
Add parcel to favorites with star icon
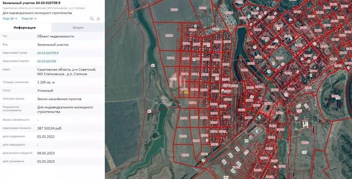coord(98,19)
